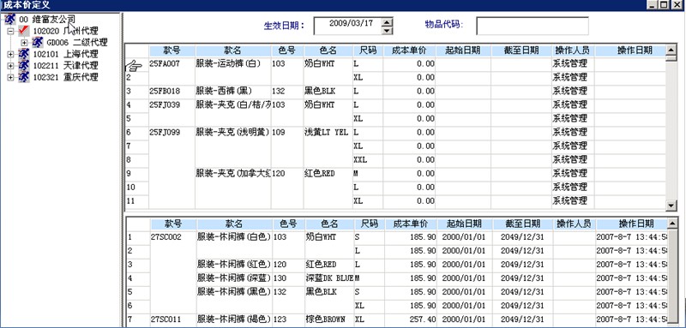Expand the 102101 上海代理 node
The height and width of the screenshot is (328, 686).
coord(10,54)
